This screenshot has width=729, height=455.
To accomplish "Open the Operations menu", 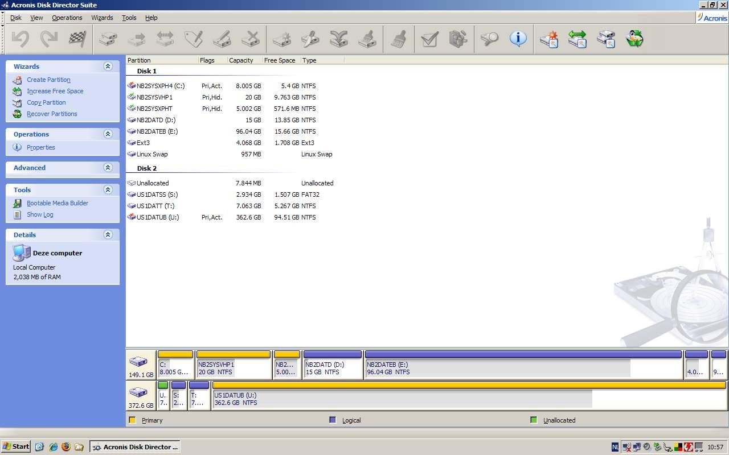I will [67, 18].
